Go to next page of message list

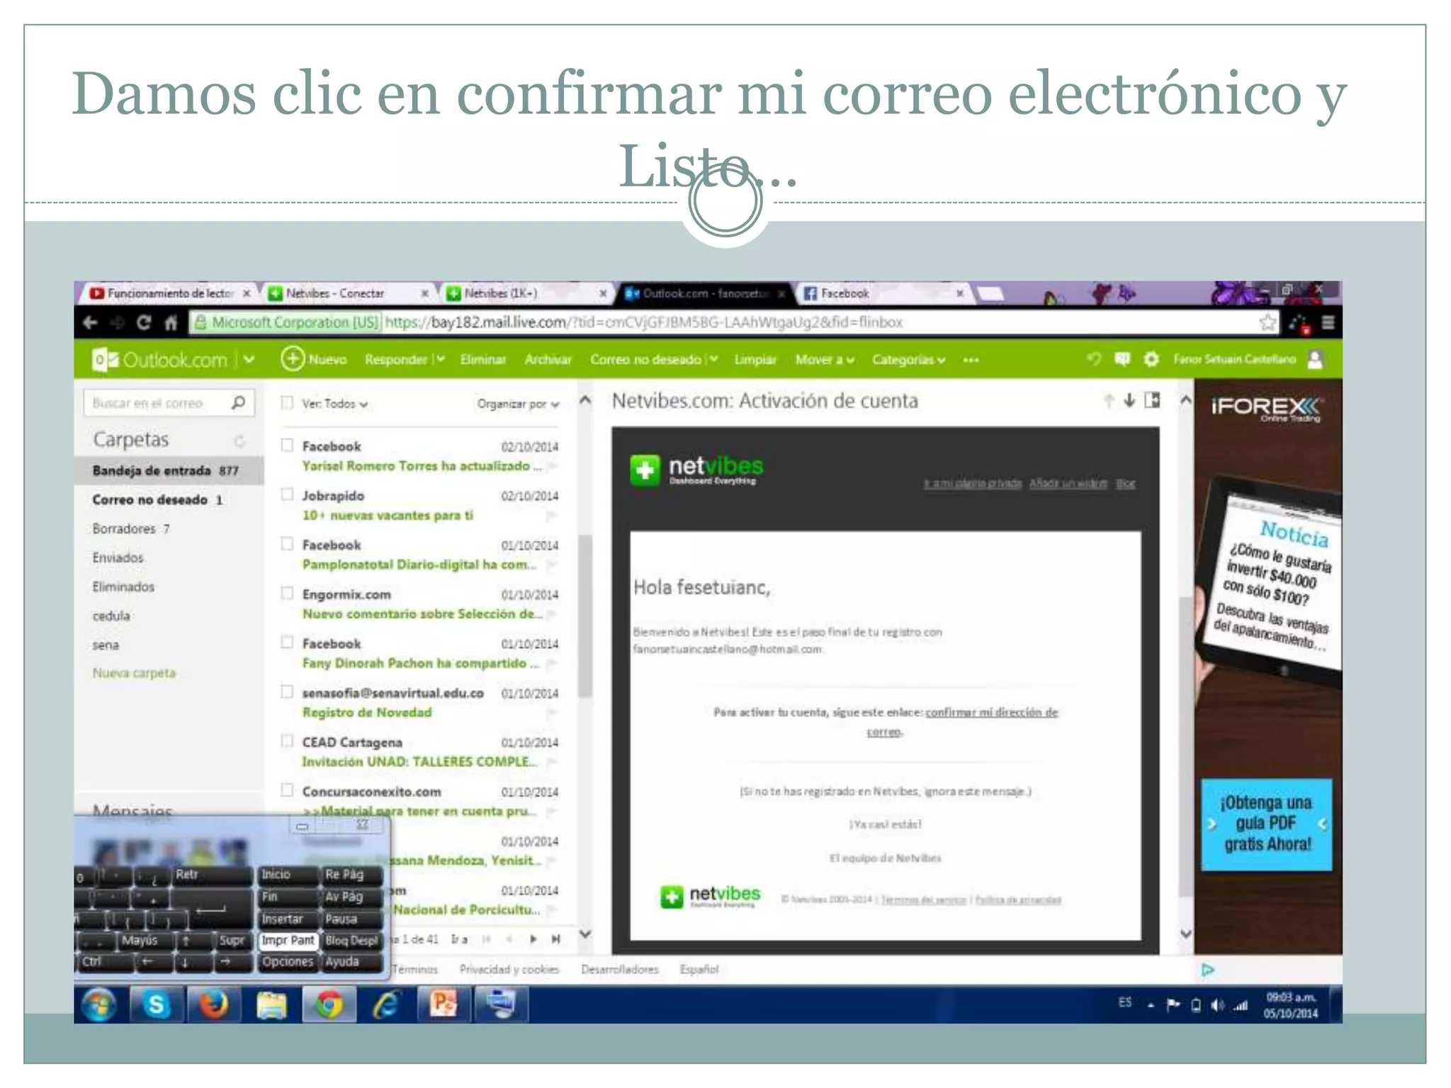tap(533, 939)
